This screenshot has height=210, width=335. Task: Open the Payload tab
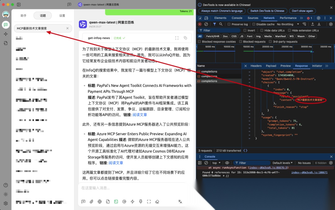click(271, 66)
